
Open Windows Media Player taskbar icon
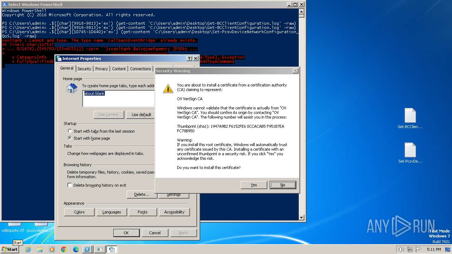point(52,249)
